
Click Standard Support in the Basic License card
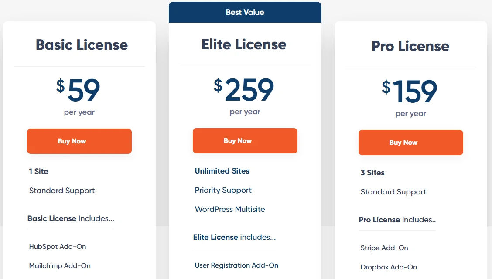tap(62, 191)
